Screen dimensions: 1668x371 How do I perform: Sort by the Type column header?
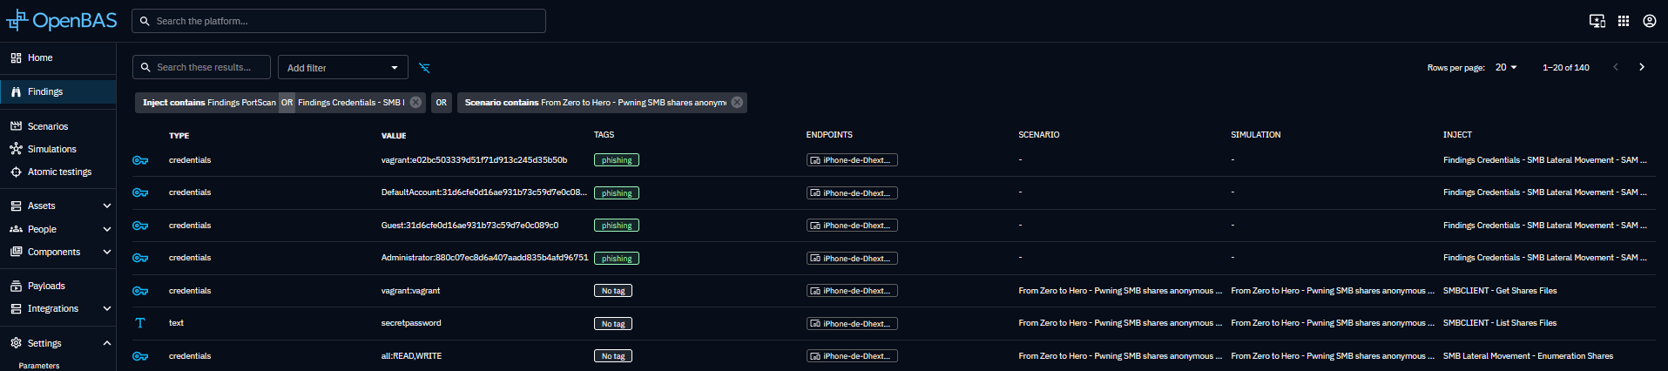pyautogui.click(x=179, y=135)
